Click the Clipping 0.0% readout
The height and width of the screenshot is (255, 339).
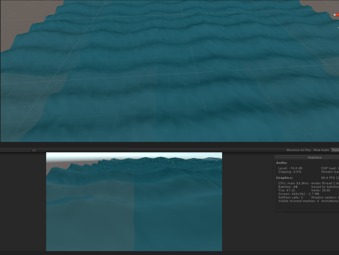pos(290,172)
